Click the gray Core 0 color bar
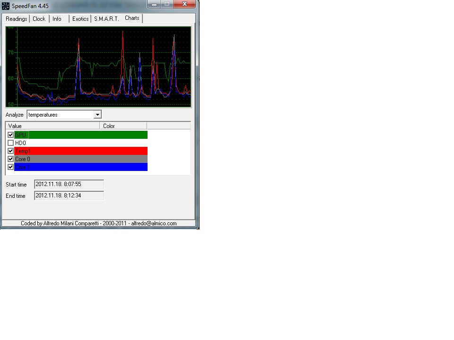454x340 pixels. click(81, 159)
